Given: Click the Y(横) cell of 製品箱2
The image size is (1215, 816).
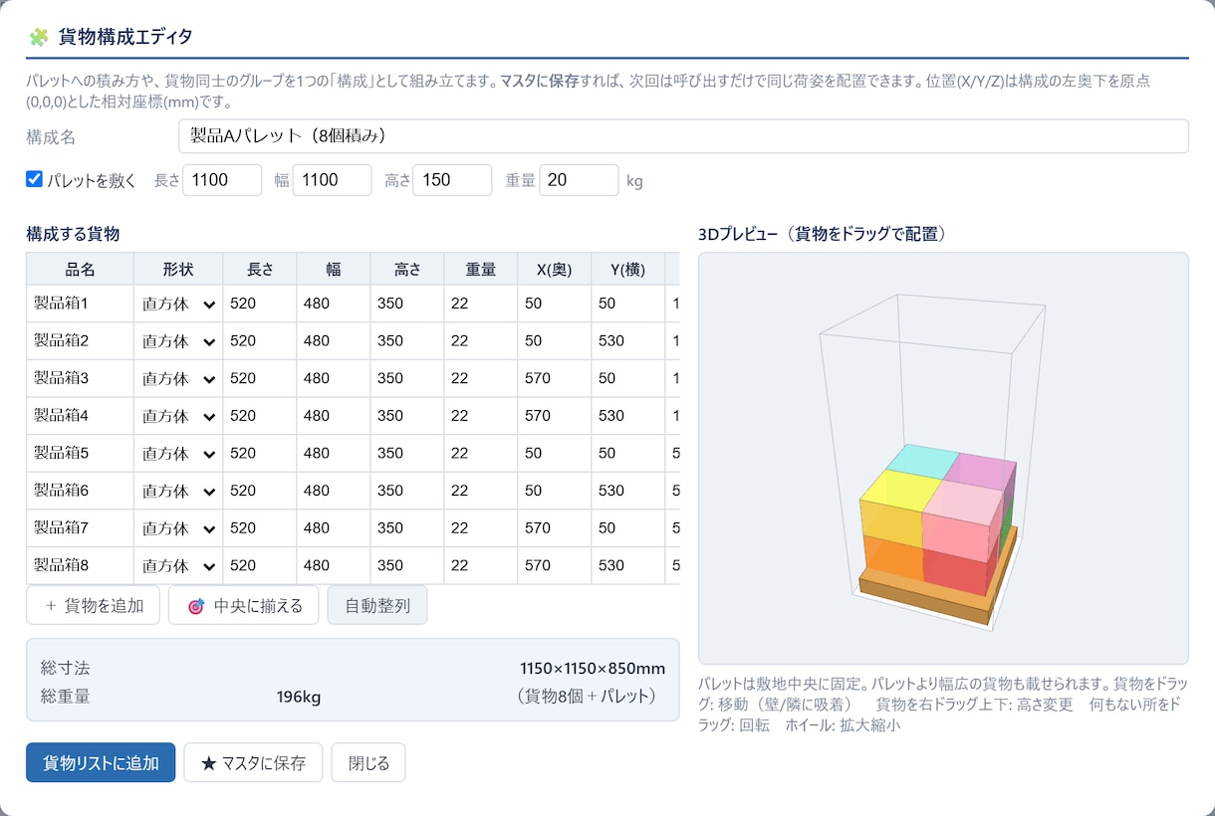Looking at the screenshot, I should pos(627,341).
